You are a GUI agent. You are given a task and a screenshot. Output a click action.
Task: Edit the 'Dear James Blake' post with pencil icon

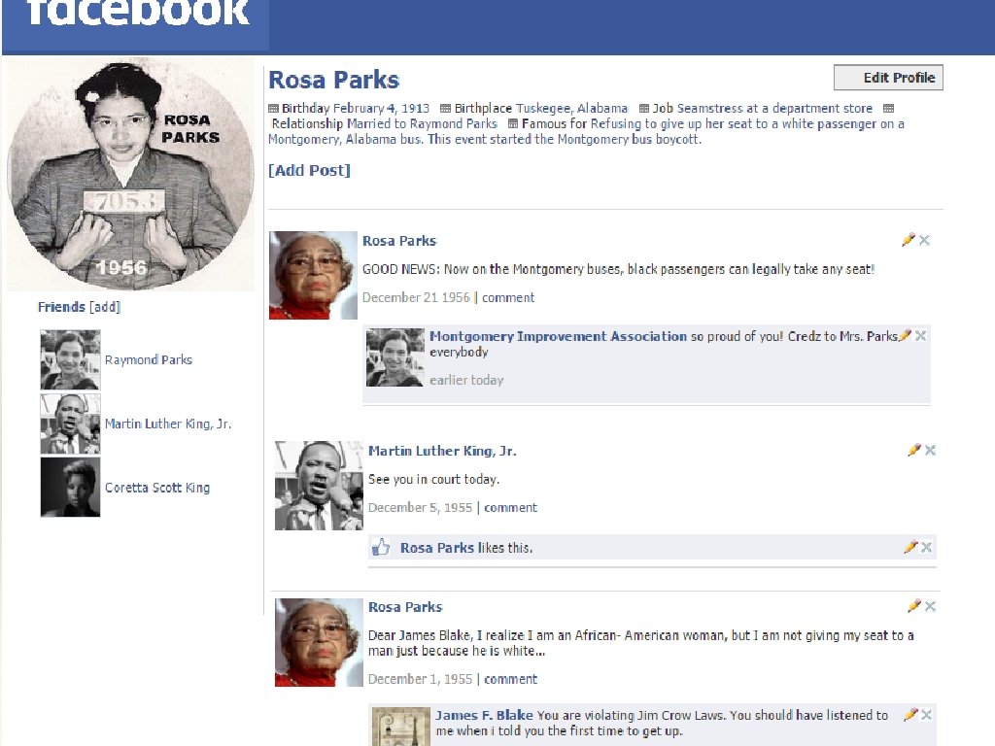913,606
